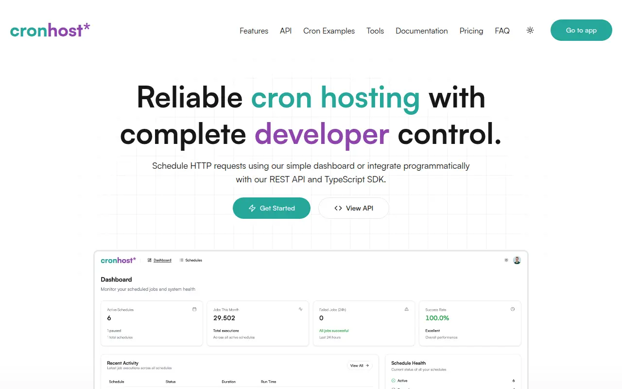
Task: Click the 'All jobs successful' text
Action: click(x=334, y=331)
